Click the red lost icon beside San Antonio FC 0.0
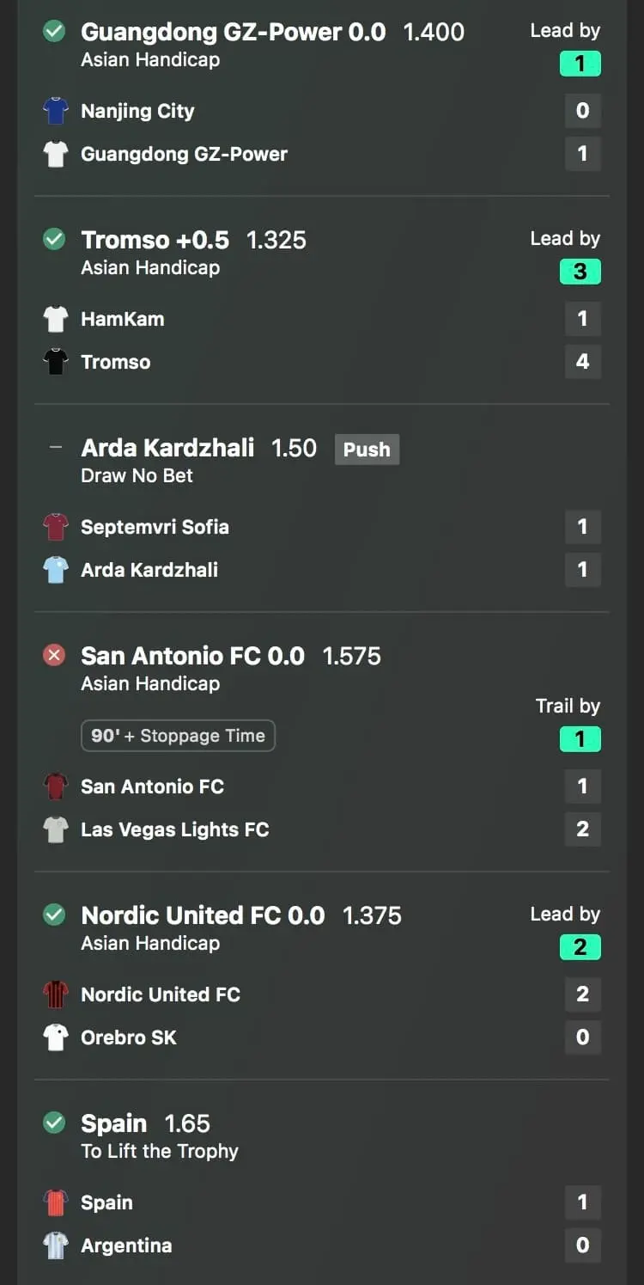The image size is (644, 1285). (x=54, y=656)
